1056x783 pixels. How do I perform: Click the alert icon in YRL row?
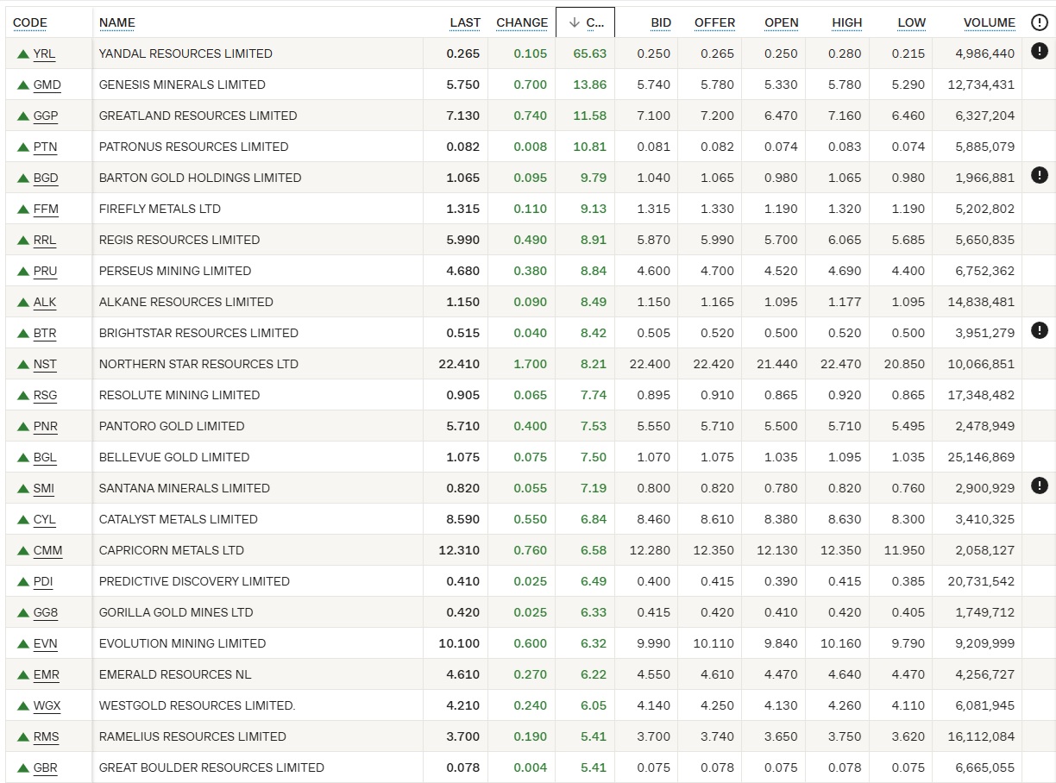(1039, 52)
